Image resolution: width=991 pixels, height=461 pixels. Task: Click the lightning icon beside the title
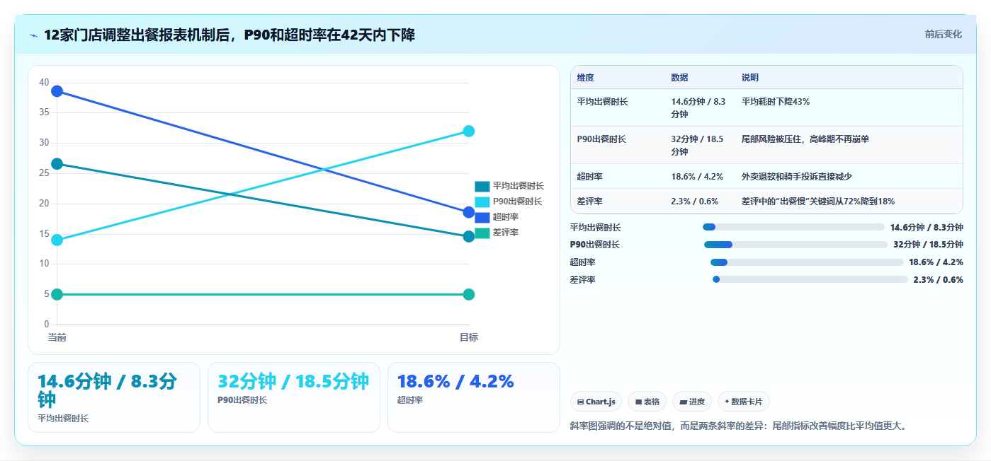[x=34, y=35]
